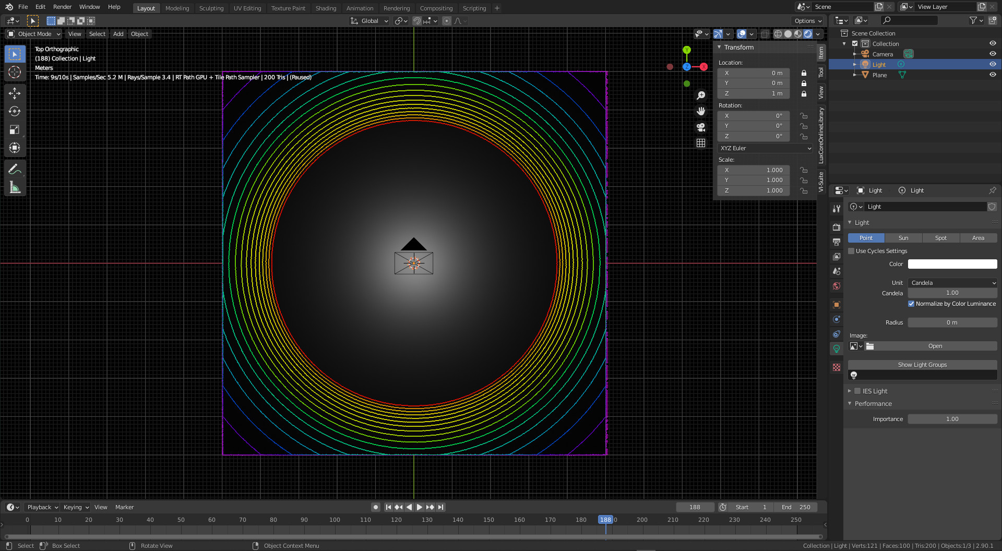The height and width of the screenshot is (551, 1002).
Task: Select the Move tool in toolbar
Action: point(15,93)
